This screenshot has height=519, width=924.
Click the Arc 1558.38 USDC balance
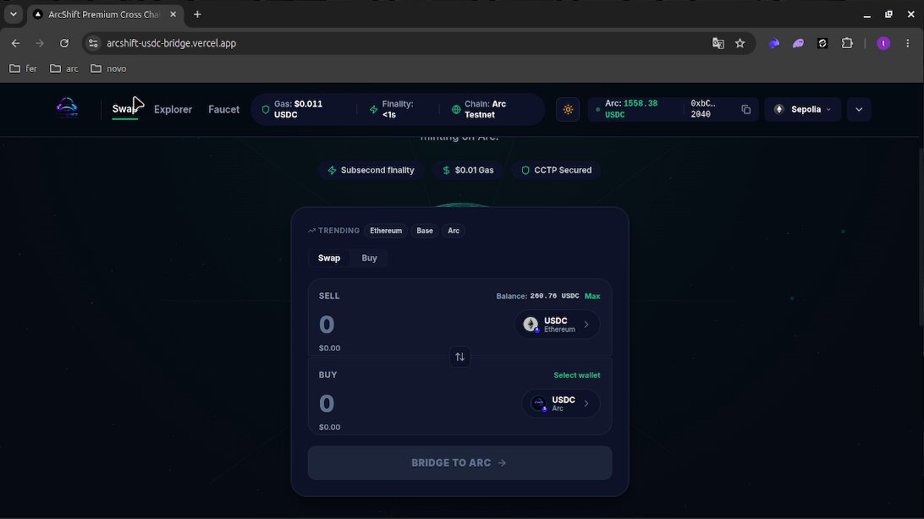click(631, 109)
